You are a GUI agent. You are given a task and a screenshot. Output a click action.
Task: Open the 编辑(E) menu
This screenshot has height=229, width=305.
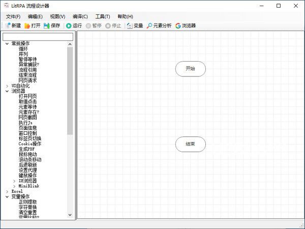(x=35, y=17)
